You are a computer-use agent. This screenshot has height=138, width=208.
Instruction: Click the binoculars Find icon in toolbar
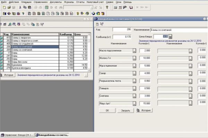(61, 7)
